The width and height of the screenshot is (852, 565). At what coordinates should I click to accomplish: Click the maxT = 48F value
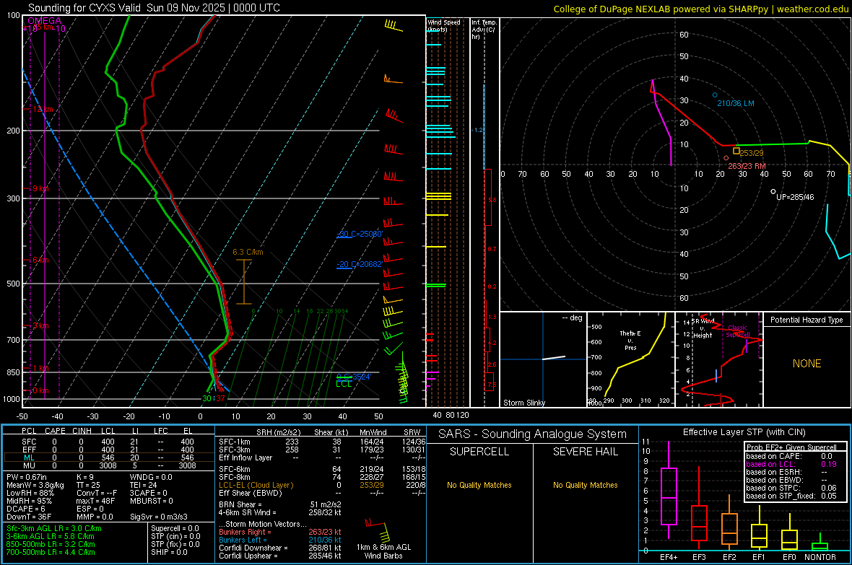click(x=95, y=501)
